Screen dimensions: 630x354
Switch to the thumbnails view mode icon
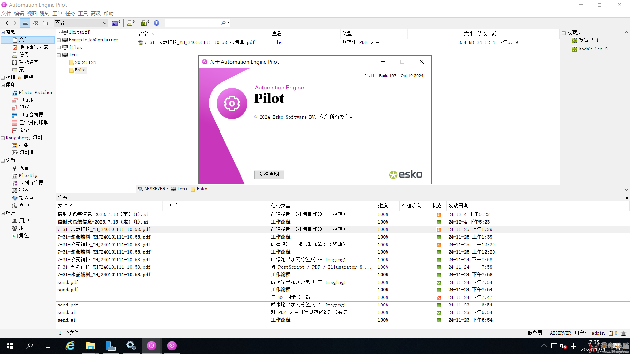click(x=35, y=23)
